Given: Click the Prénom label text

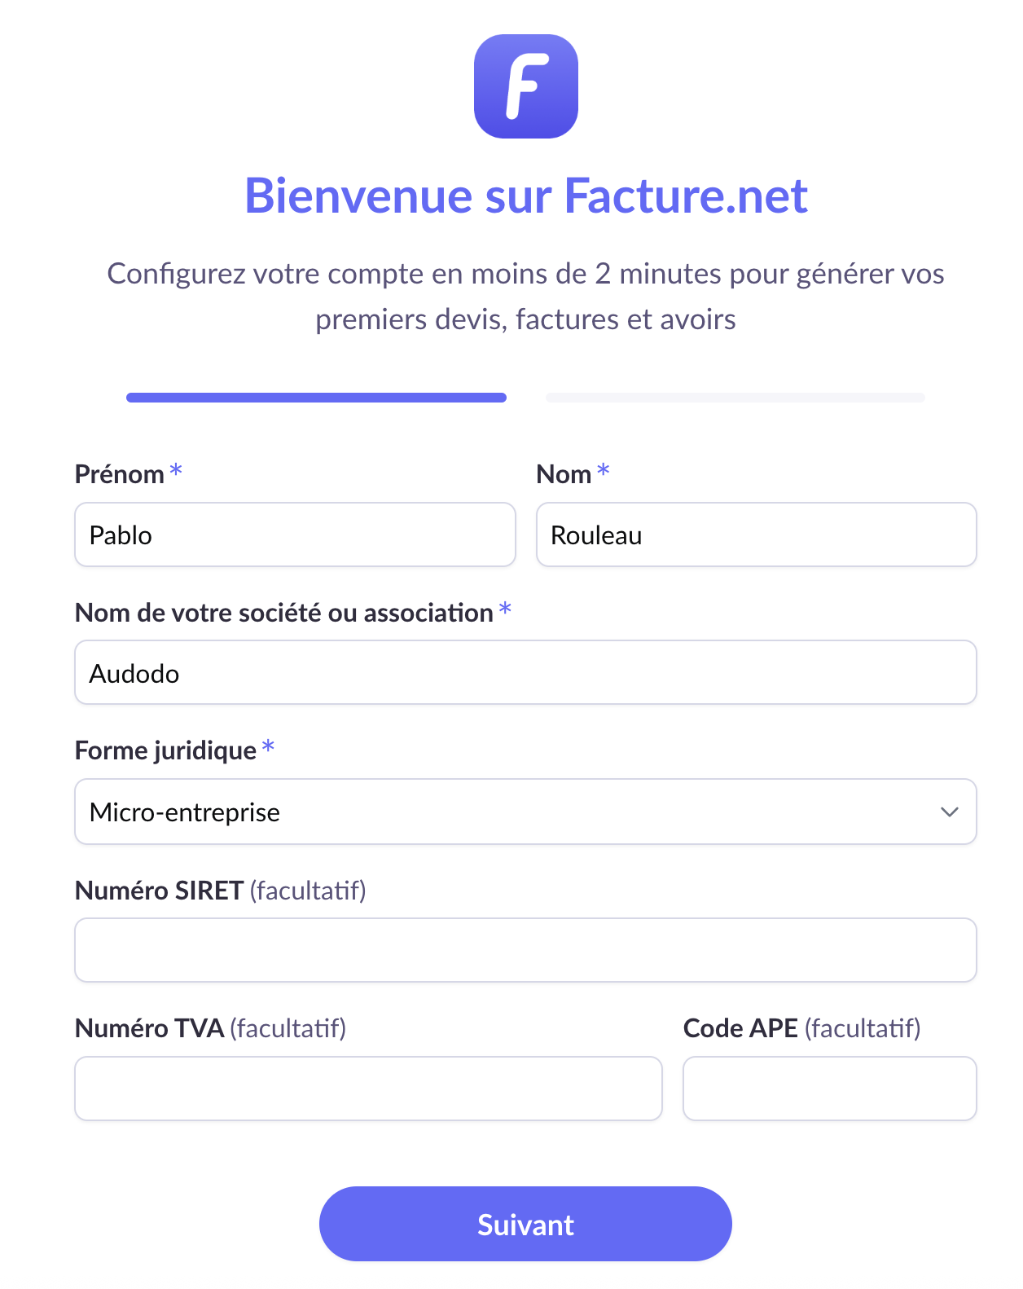Looking at the screenshot, I should (120, 474).
